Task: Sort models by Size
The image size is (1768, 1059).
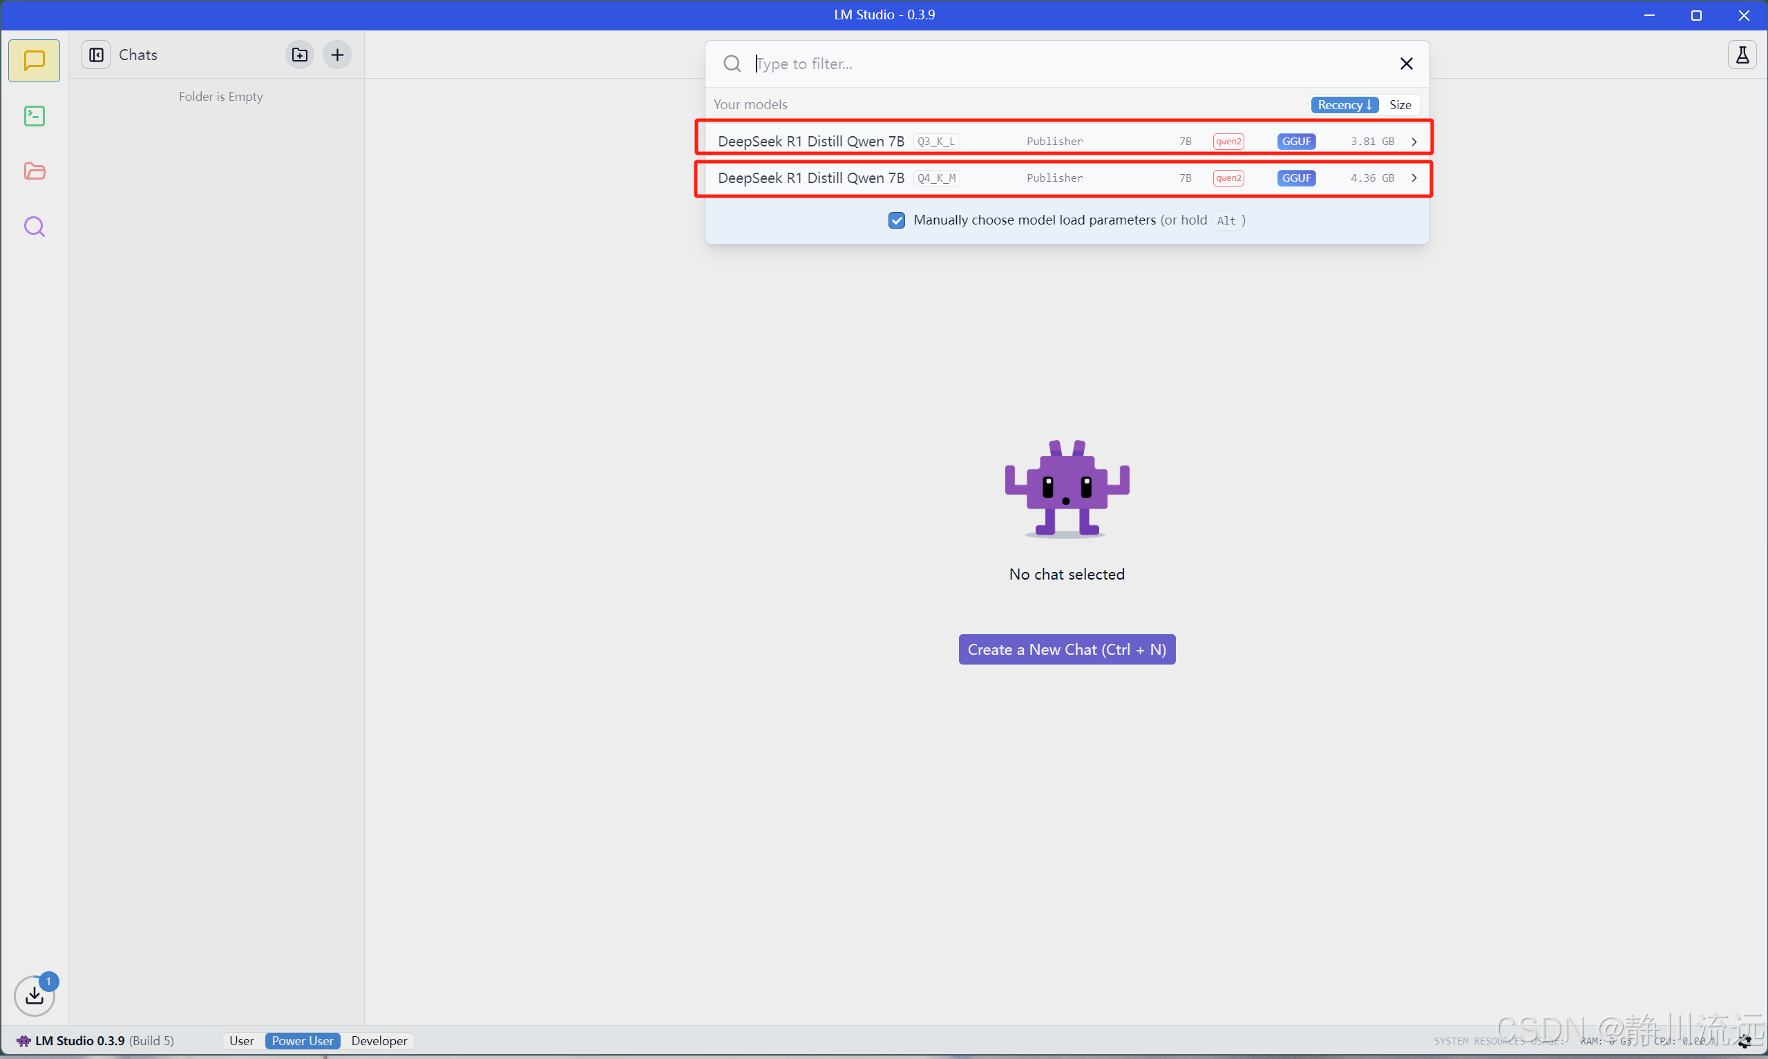Action: point(1400,105)
